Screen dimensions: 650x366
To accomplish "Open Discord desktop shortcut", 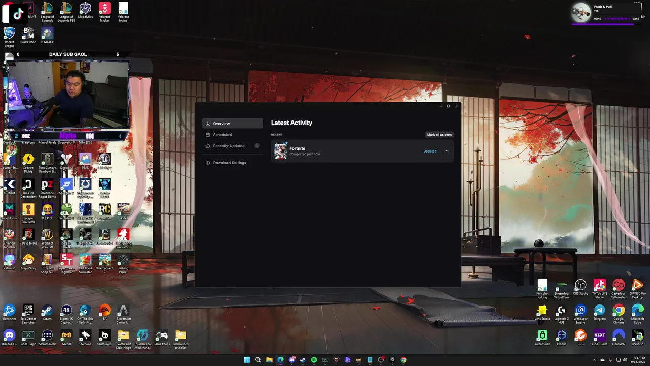I will (9, 338).
